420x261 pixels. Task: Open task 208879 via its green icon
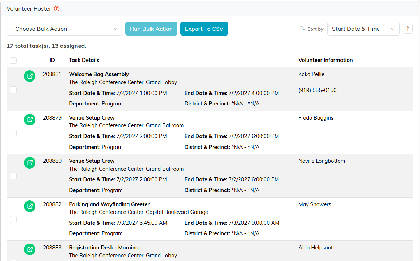[30, 120]
